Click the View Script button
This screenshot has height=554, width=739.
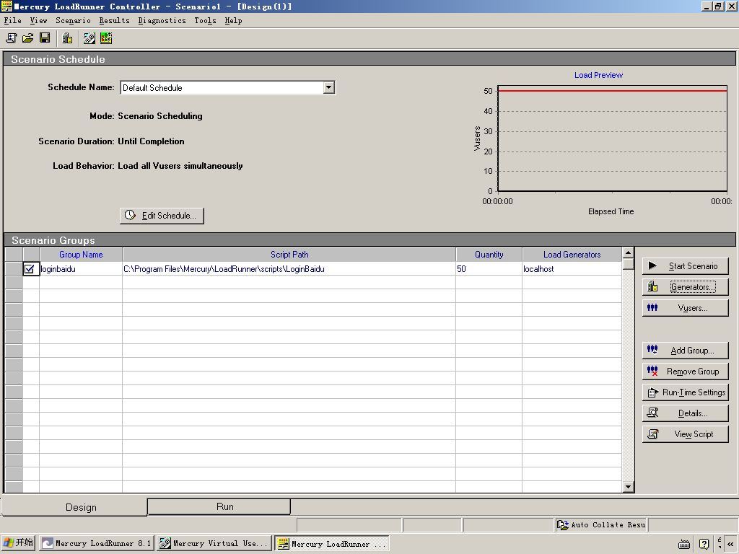tap(686, 434)
